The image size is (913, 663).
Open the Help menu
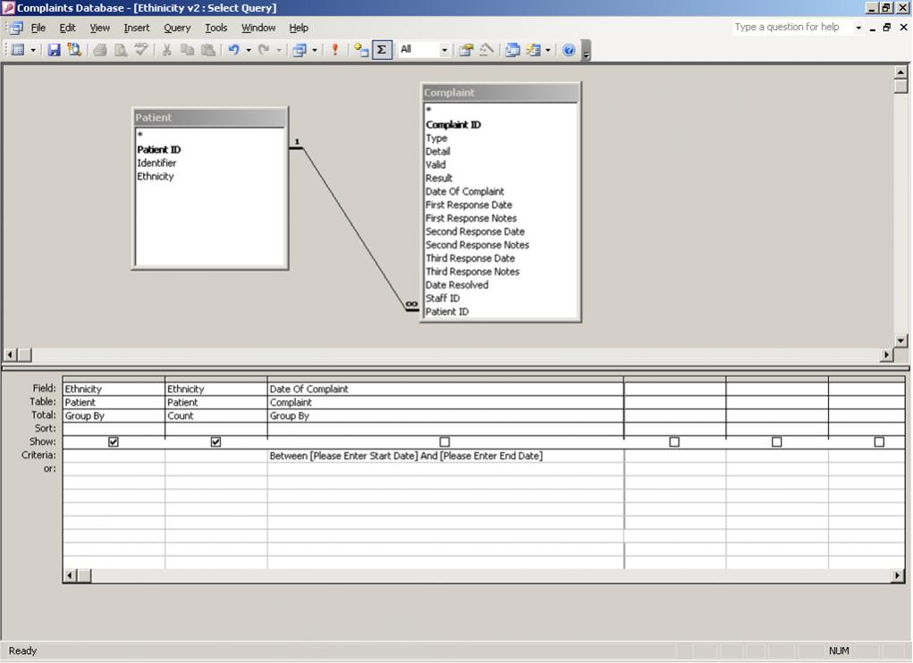[299, 28]
